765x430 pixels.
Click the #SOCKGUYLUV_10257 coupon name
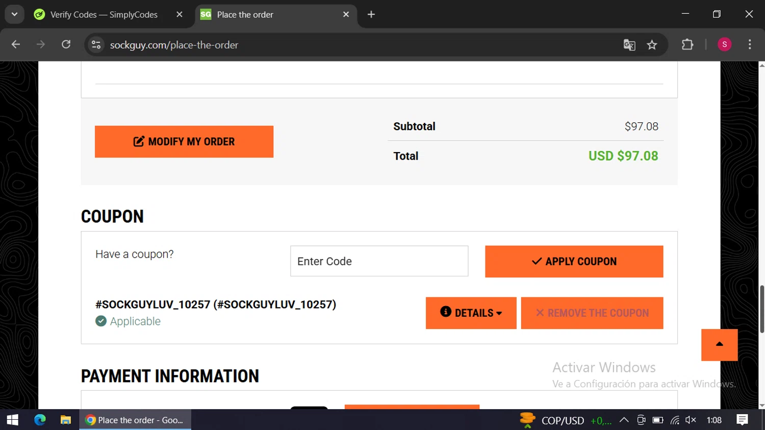tap(216, 305)
